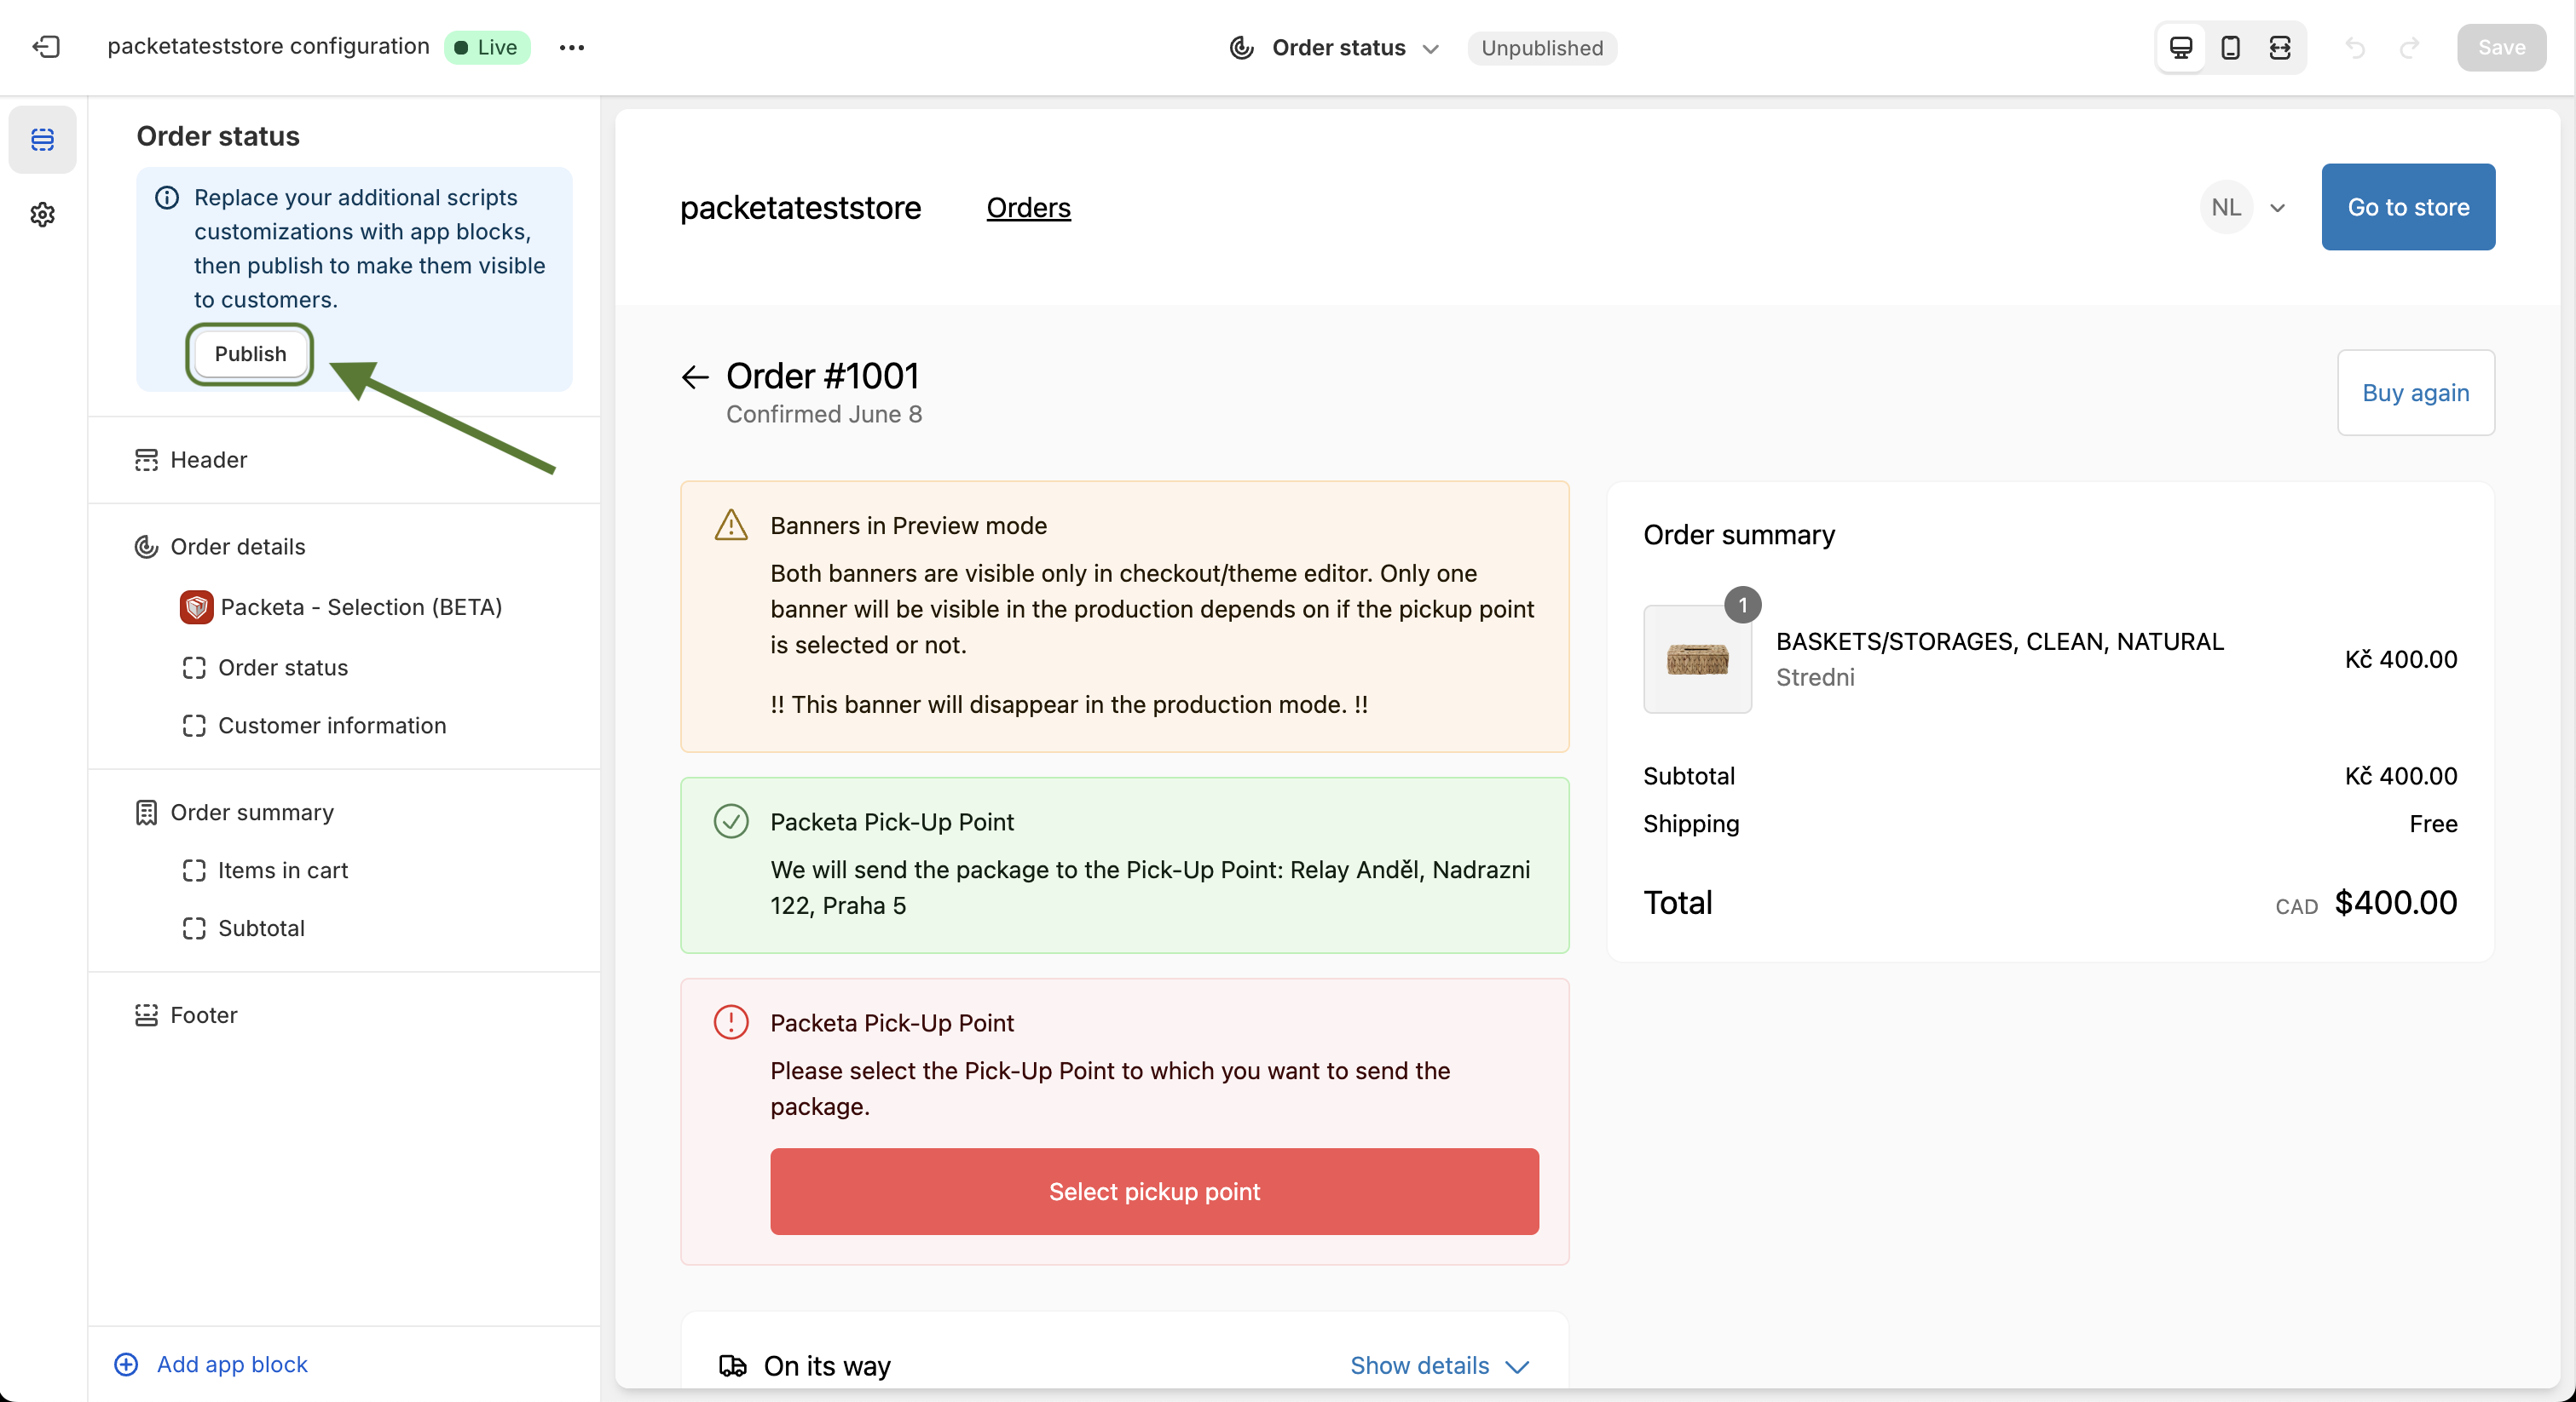2576x1402 pixels.
Task: Expand the account dropdown chevron
Action: pos(2278,208)
